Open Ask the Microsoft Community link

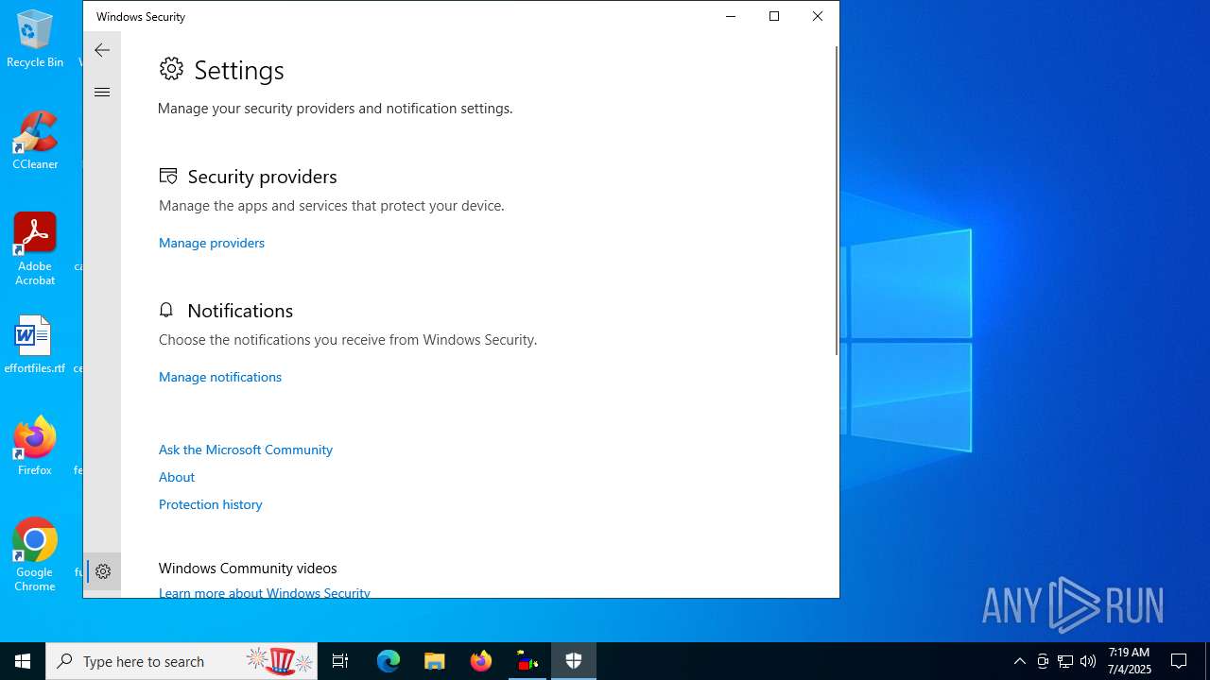coord(246,450)
